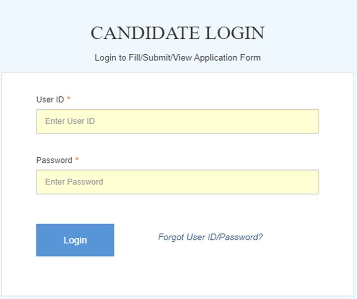Click the 'Enter Password' placeholder text
This screenshot has height=299, width=357.
74,182
